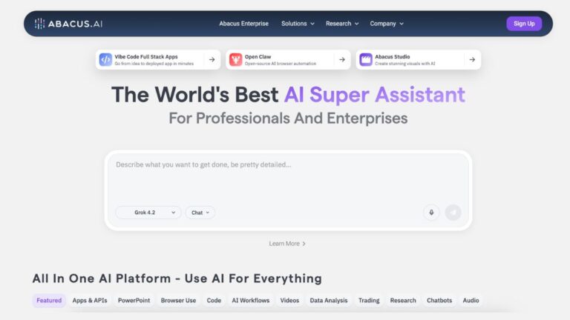Viewport: 570px width, 320px height.
Task: Click the Abacus.AI logo
Action: 68,24
